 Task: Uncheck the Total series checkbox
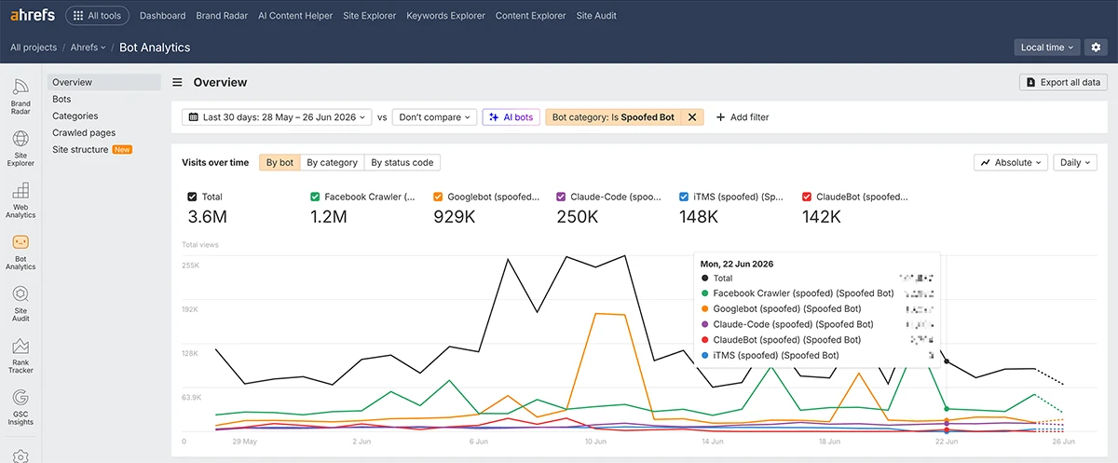click(192, 197)
